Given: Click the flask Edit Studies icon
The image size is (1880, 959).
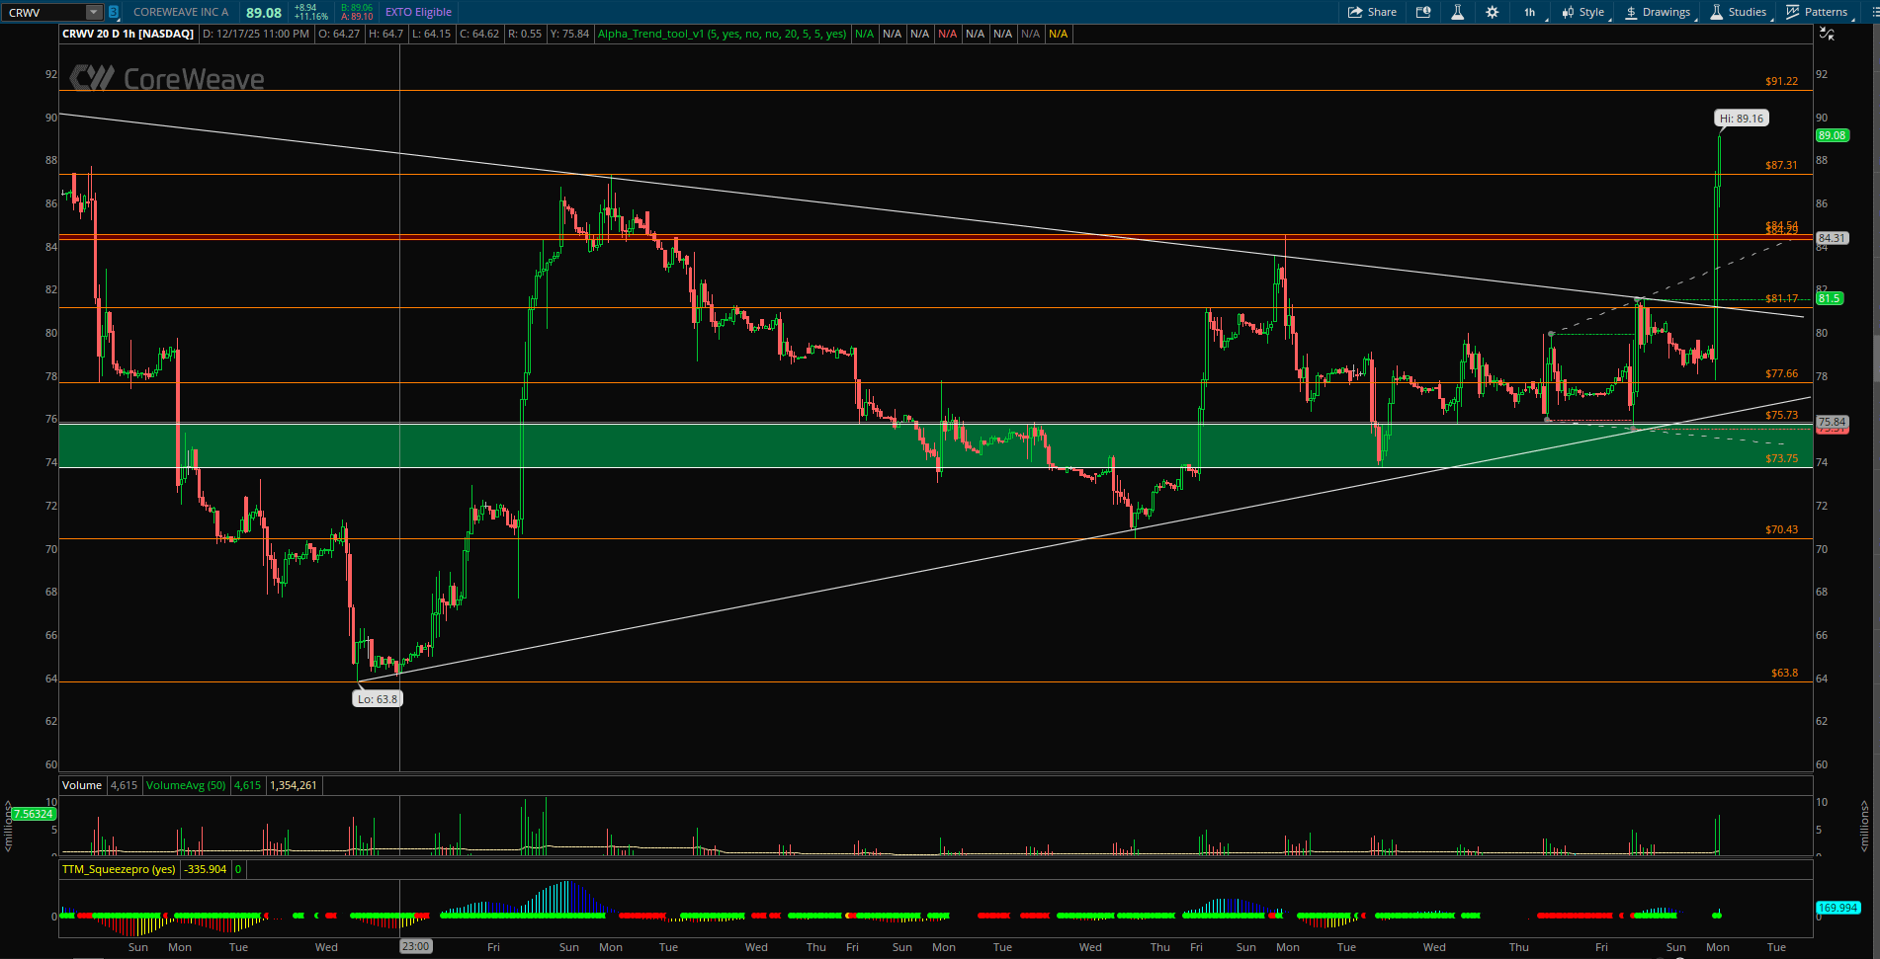Looking at the screenshot, I should coord(1457,12).
